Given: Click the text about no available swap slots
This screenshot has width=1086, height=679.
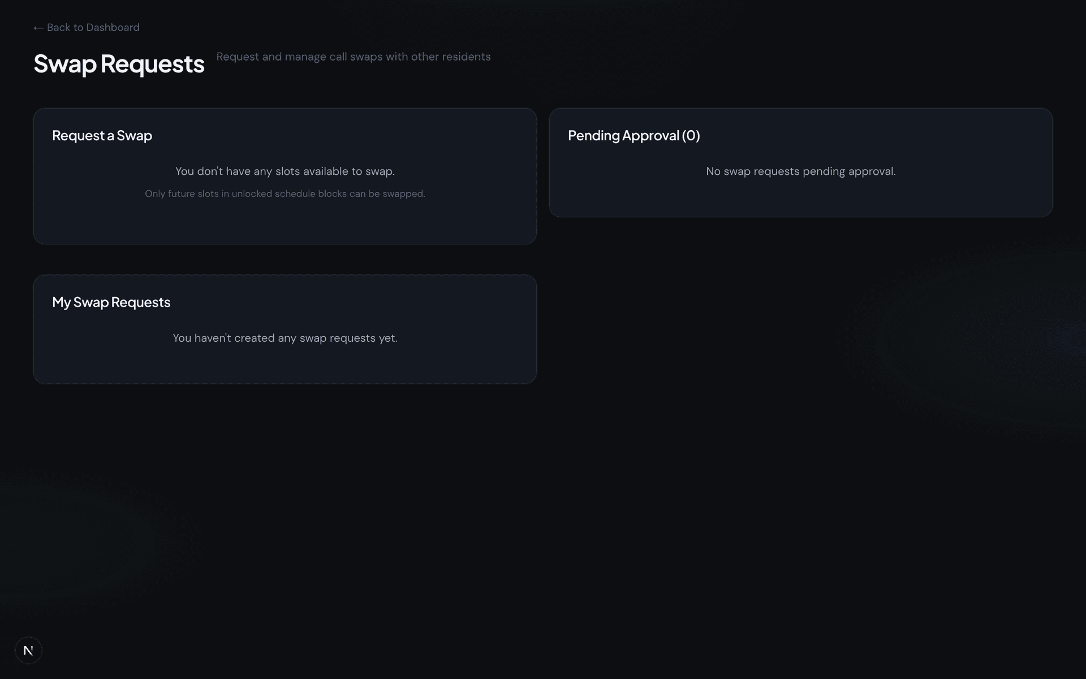Looking at the screenshot, I should (285, 171).
